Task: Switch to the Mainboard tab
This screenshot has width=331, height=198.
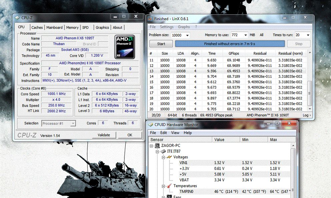Action: pyautogui.click(x=54, y=27)
